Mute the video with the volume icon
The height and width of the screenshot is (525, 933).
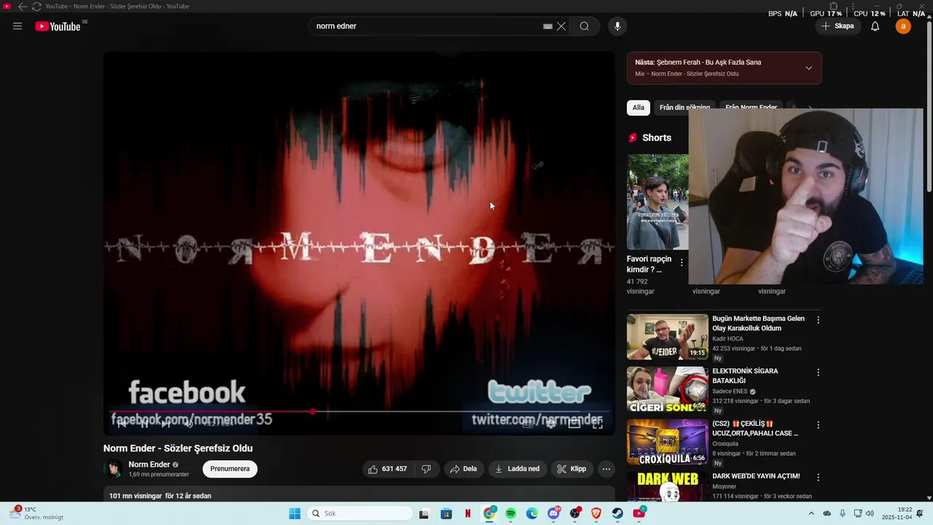point(188,424)
